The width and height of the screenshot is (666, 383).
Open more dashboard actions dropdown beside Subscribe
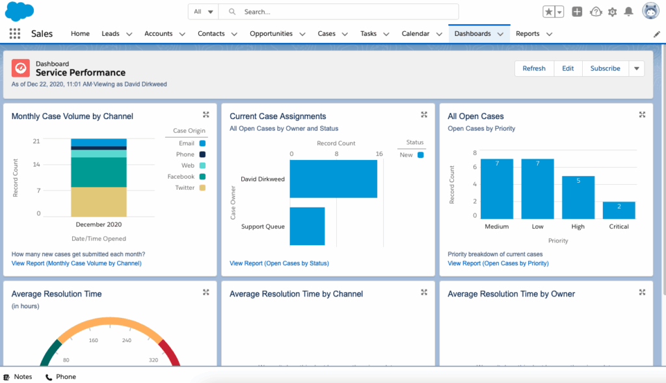pos(636,68)
